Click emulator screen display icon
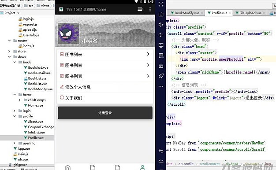Image resolution: width=276 pixels, height=170 pixels. 161,45
